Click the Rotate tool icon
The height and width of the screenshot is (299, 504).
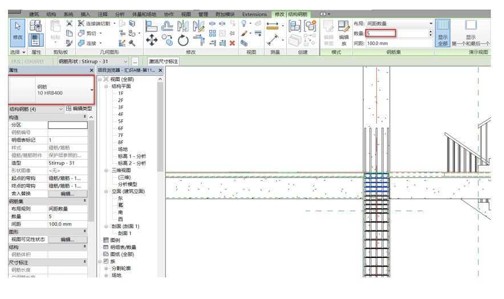pos(183,41)
